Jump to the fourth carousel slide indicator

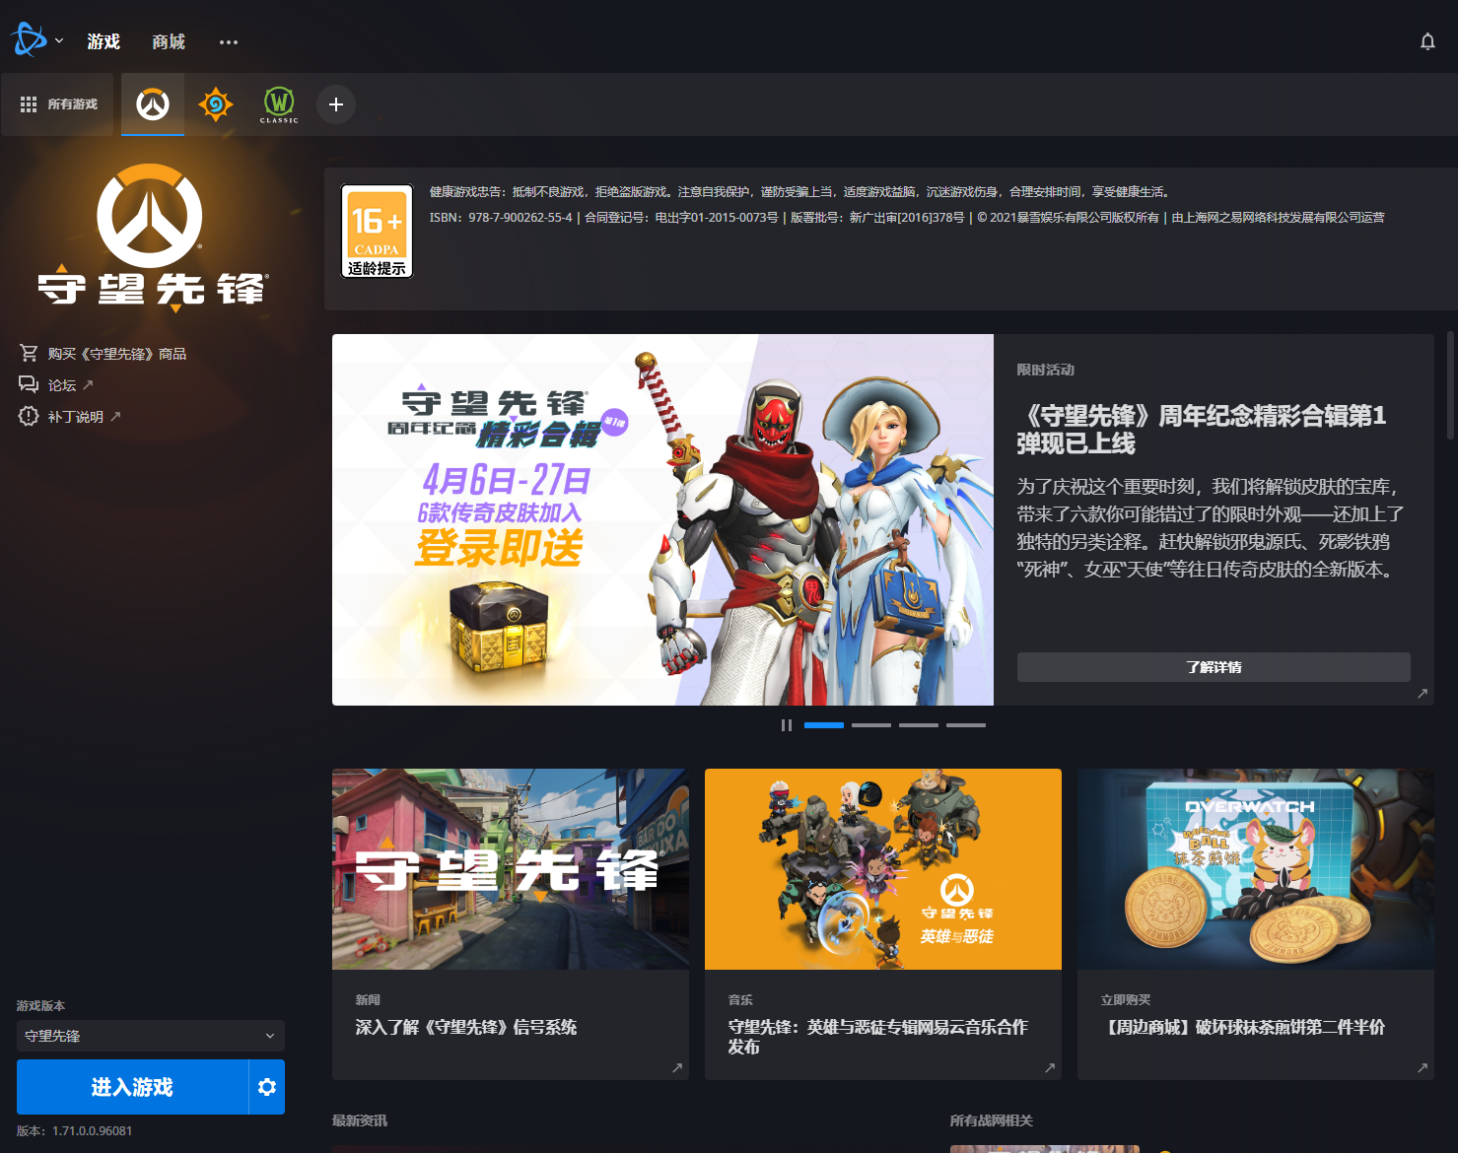point(966,725)
